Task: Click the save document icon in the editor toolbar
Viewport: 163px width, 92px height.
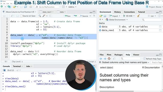Action: [x=18, y=16]
